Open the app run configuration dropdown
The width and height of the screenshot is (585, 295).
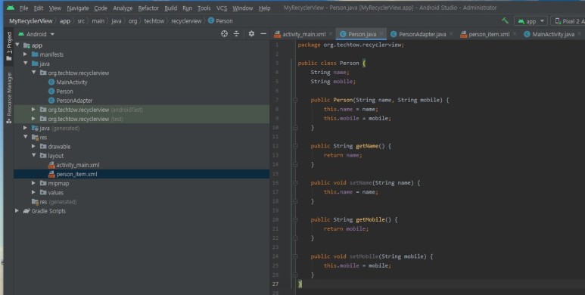coord(531,21)
